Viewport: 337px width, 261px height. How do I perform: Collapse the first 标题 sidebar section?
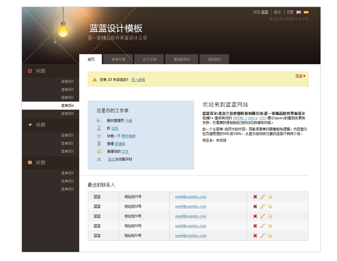41,71
